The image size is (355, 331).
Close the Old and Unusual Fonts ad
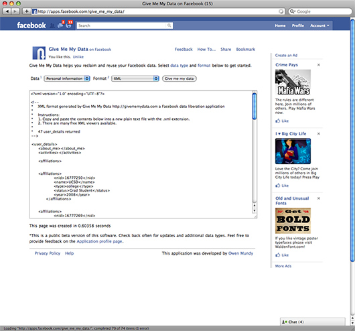coord(319,198)
